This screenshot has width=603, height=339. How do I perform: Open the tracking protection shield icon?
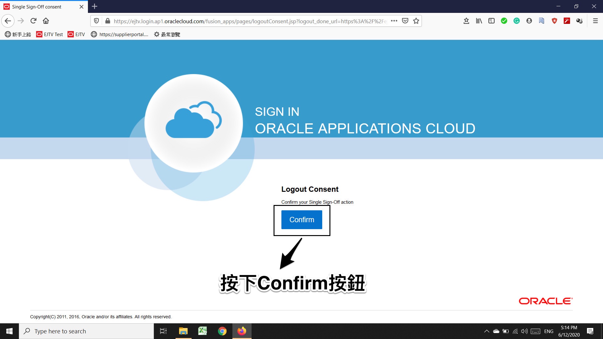(96, 21)
